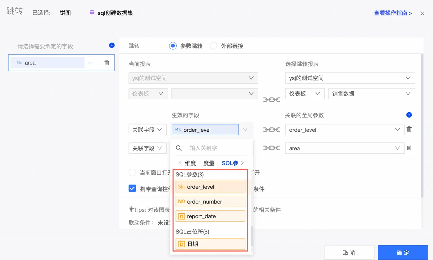Add a new bound field with plus icon

tap(112, 45)
